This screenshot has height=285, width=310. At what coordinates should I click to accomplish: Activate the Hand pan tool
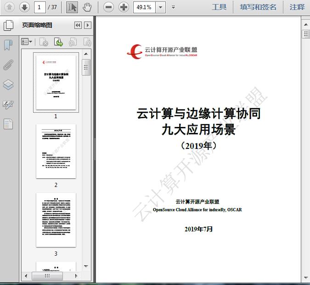tap(87, 7)
